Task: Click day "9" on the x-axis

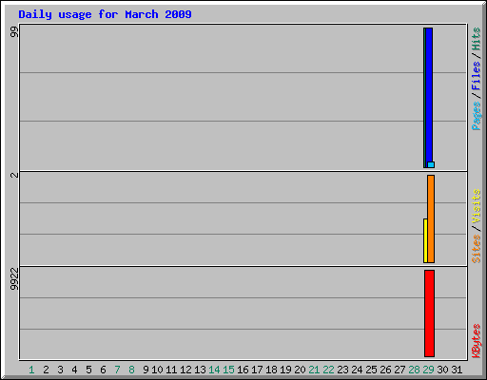Action: (x=146, y=370)
